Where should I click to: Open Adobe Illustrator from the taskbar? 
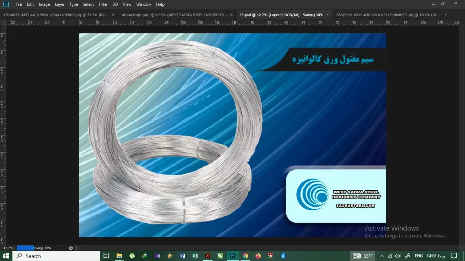[208, 256]
